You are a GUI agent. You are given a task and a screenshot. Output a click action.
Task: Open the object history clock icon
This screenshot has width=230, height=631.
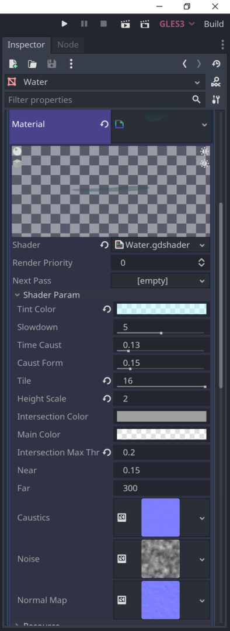[x=217, y=64]
